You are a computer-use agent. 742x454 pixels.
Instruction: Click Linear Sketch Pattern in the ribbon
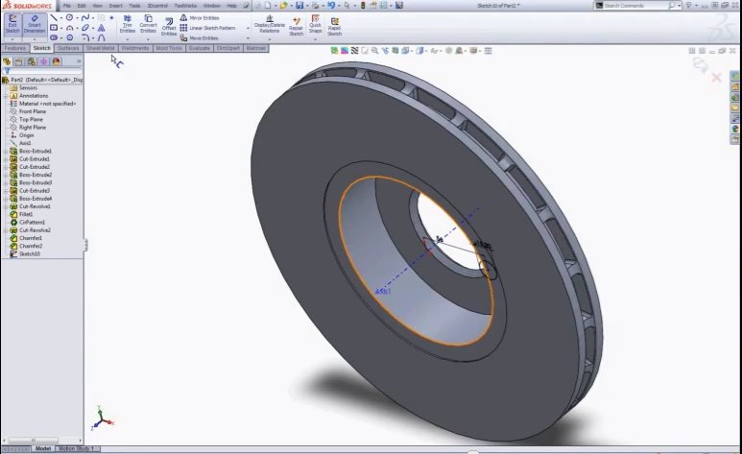(207, 28)
